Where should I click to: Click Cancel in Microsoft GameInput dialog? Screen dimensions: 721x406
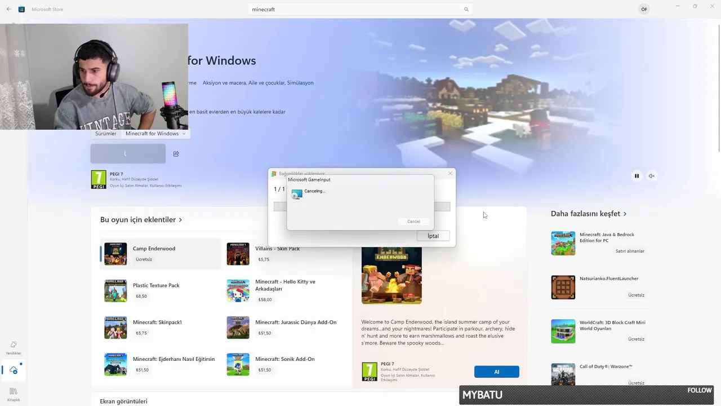tap(413, 222)
